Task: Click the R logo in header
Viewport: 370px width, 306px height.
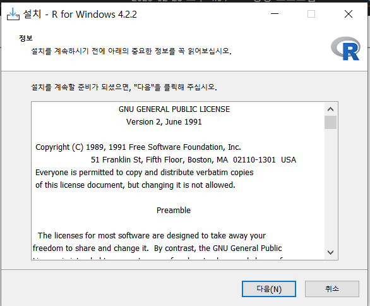Action: [x=346, y=49]
